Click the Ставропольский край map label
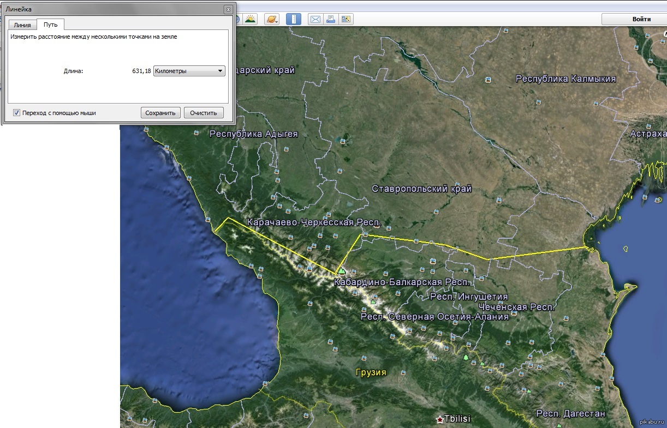Screen dimensions: 667x428 click(422, 189)
